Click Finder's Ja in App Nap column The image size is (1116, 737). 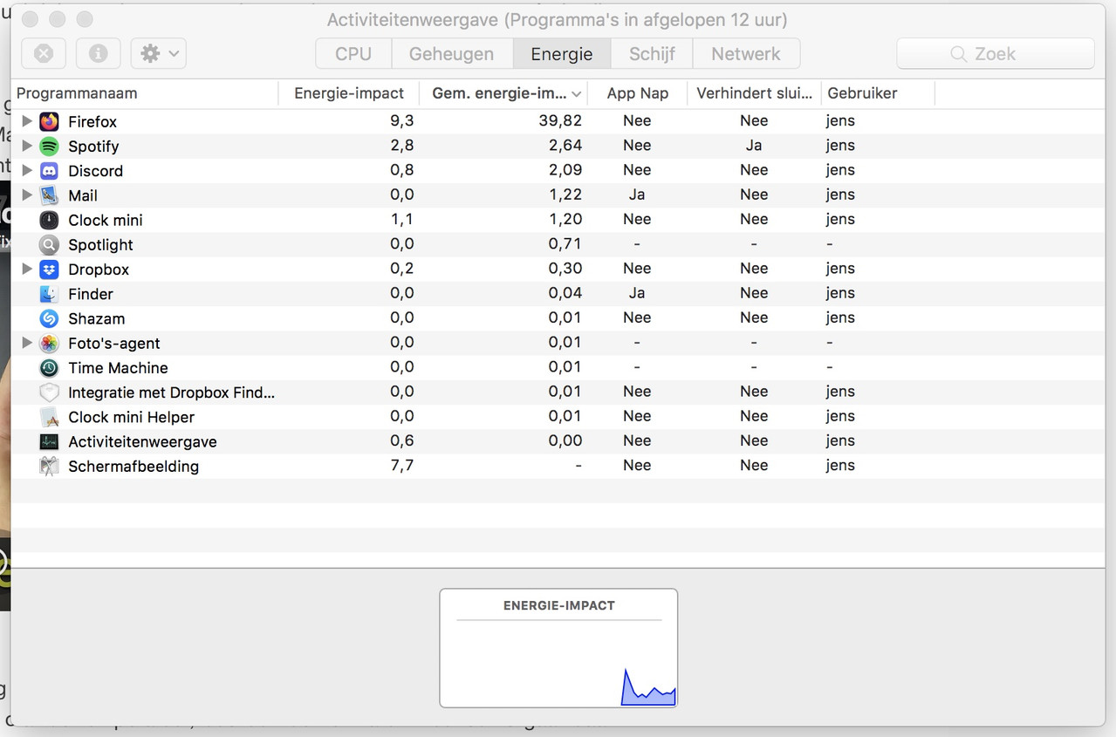coord(637,293)
